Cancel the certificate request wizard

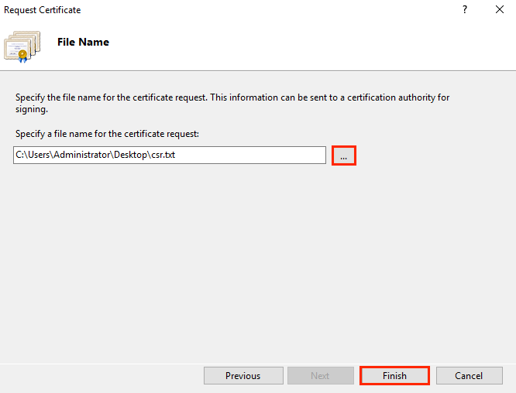tap(469, 376)
